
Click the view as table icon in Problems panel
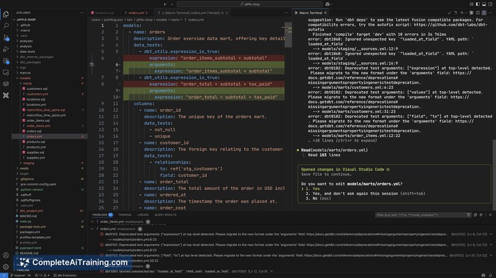click(x=481, y=215)
